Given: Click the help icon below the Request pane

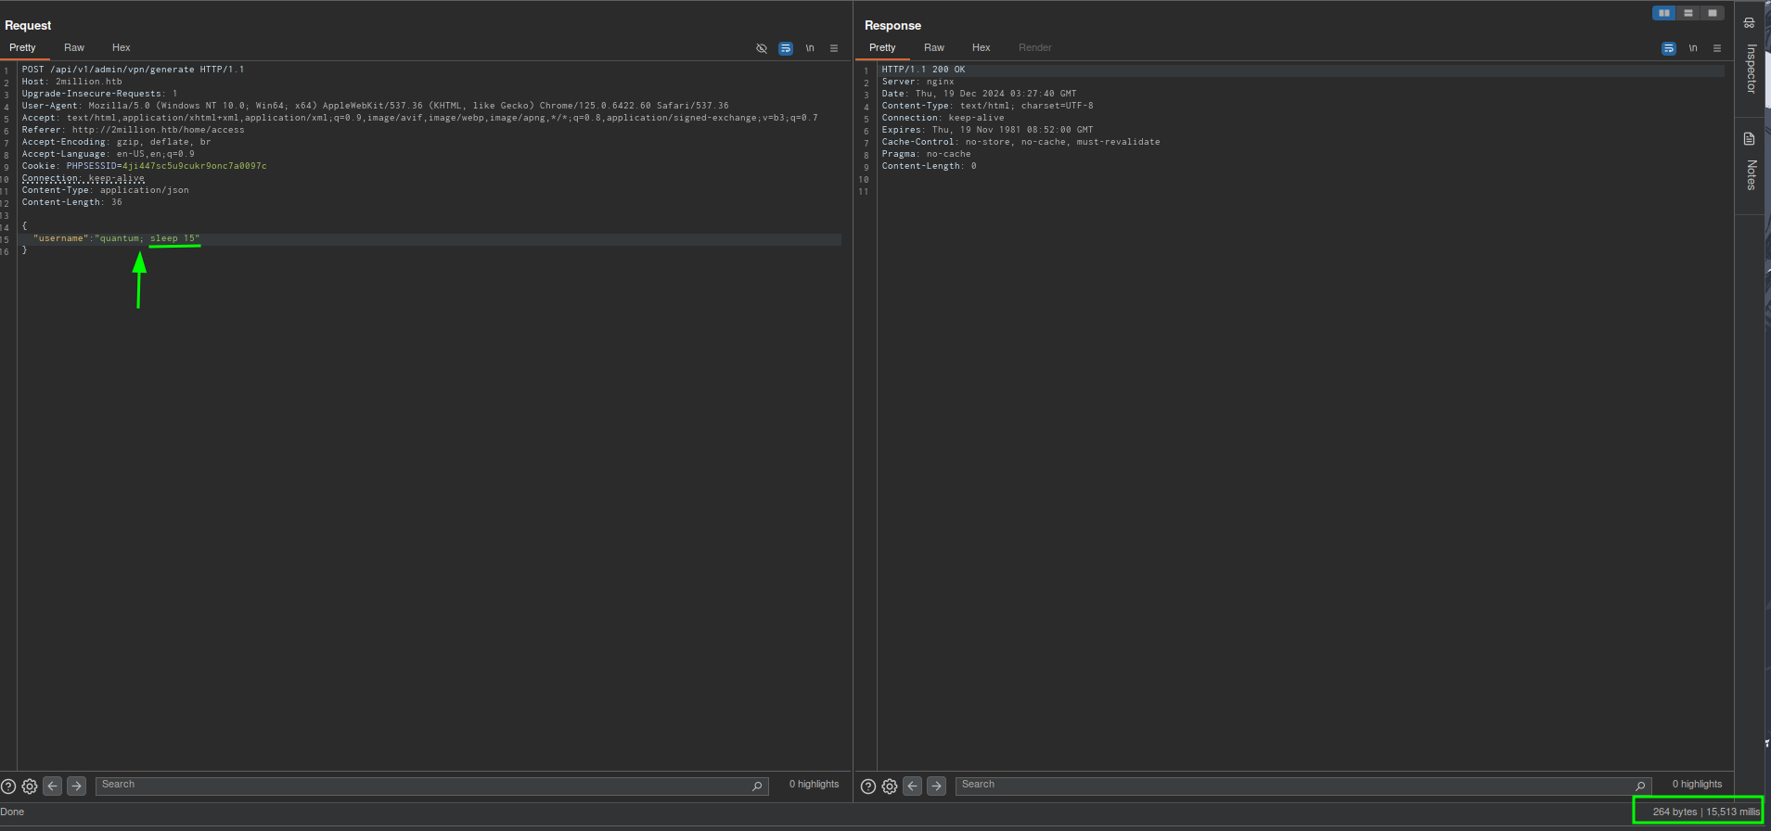Looking at the screenshot, I should click(8, 786).
